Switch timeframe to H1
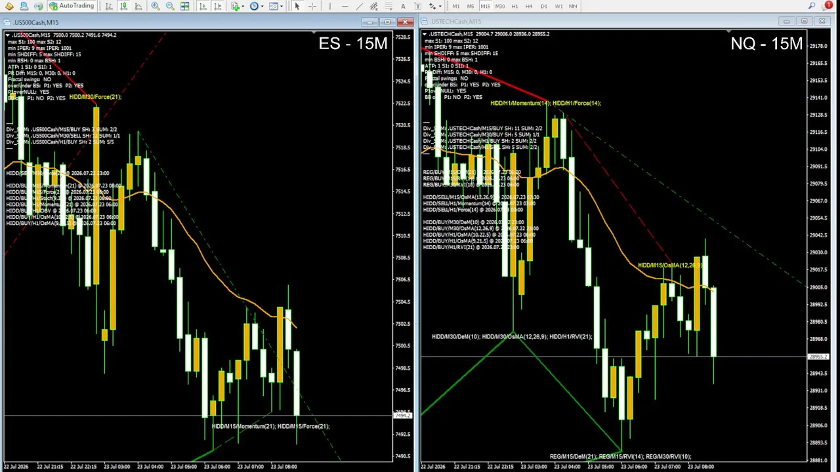The width and height of the screenshot is (840, 472). tap(514, 6)
